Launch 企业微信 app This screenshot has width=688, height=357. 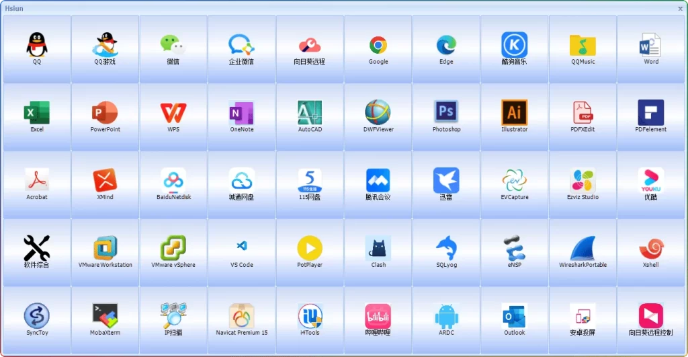coord(241,48)
